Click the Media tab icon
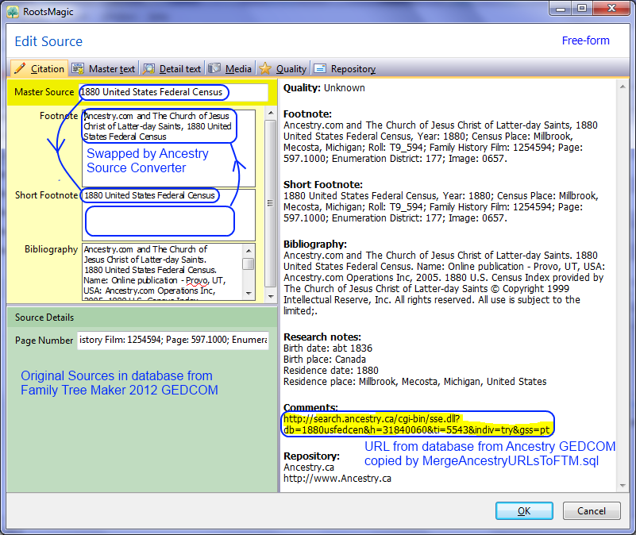The width and height of the screenshot is (636, 535). 214,68
